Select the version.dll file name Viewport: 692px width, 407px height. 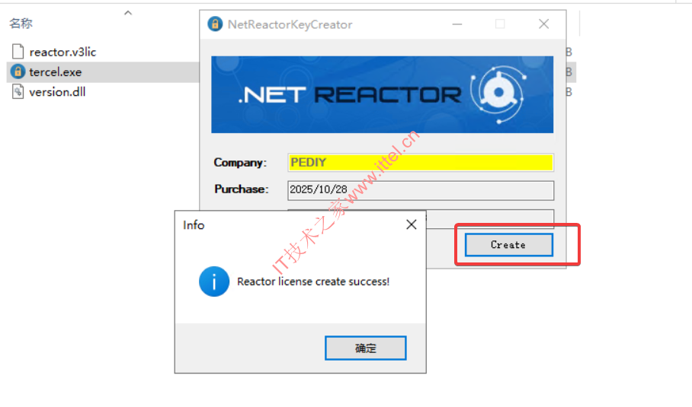pyautogui.click(x=57, y=92)
